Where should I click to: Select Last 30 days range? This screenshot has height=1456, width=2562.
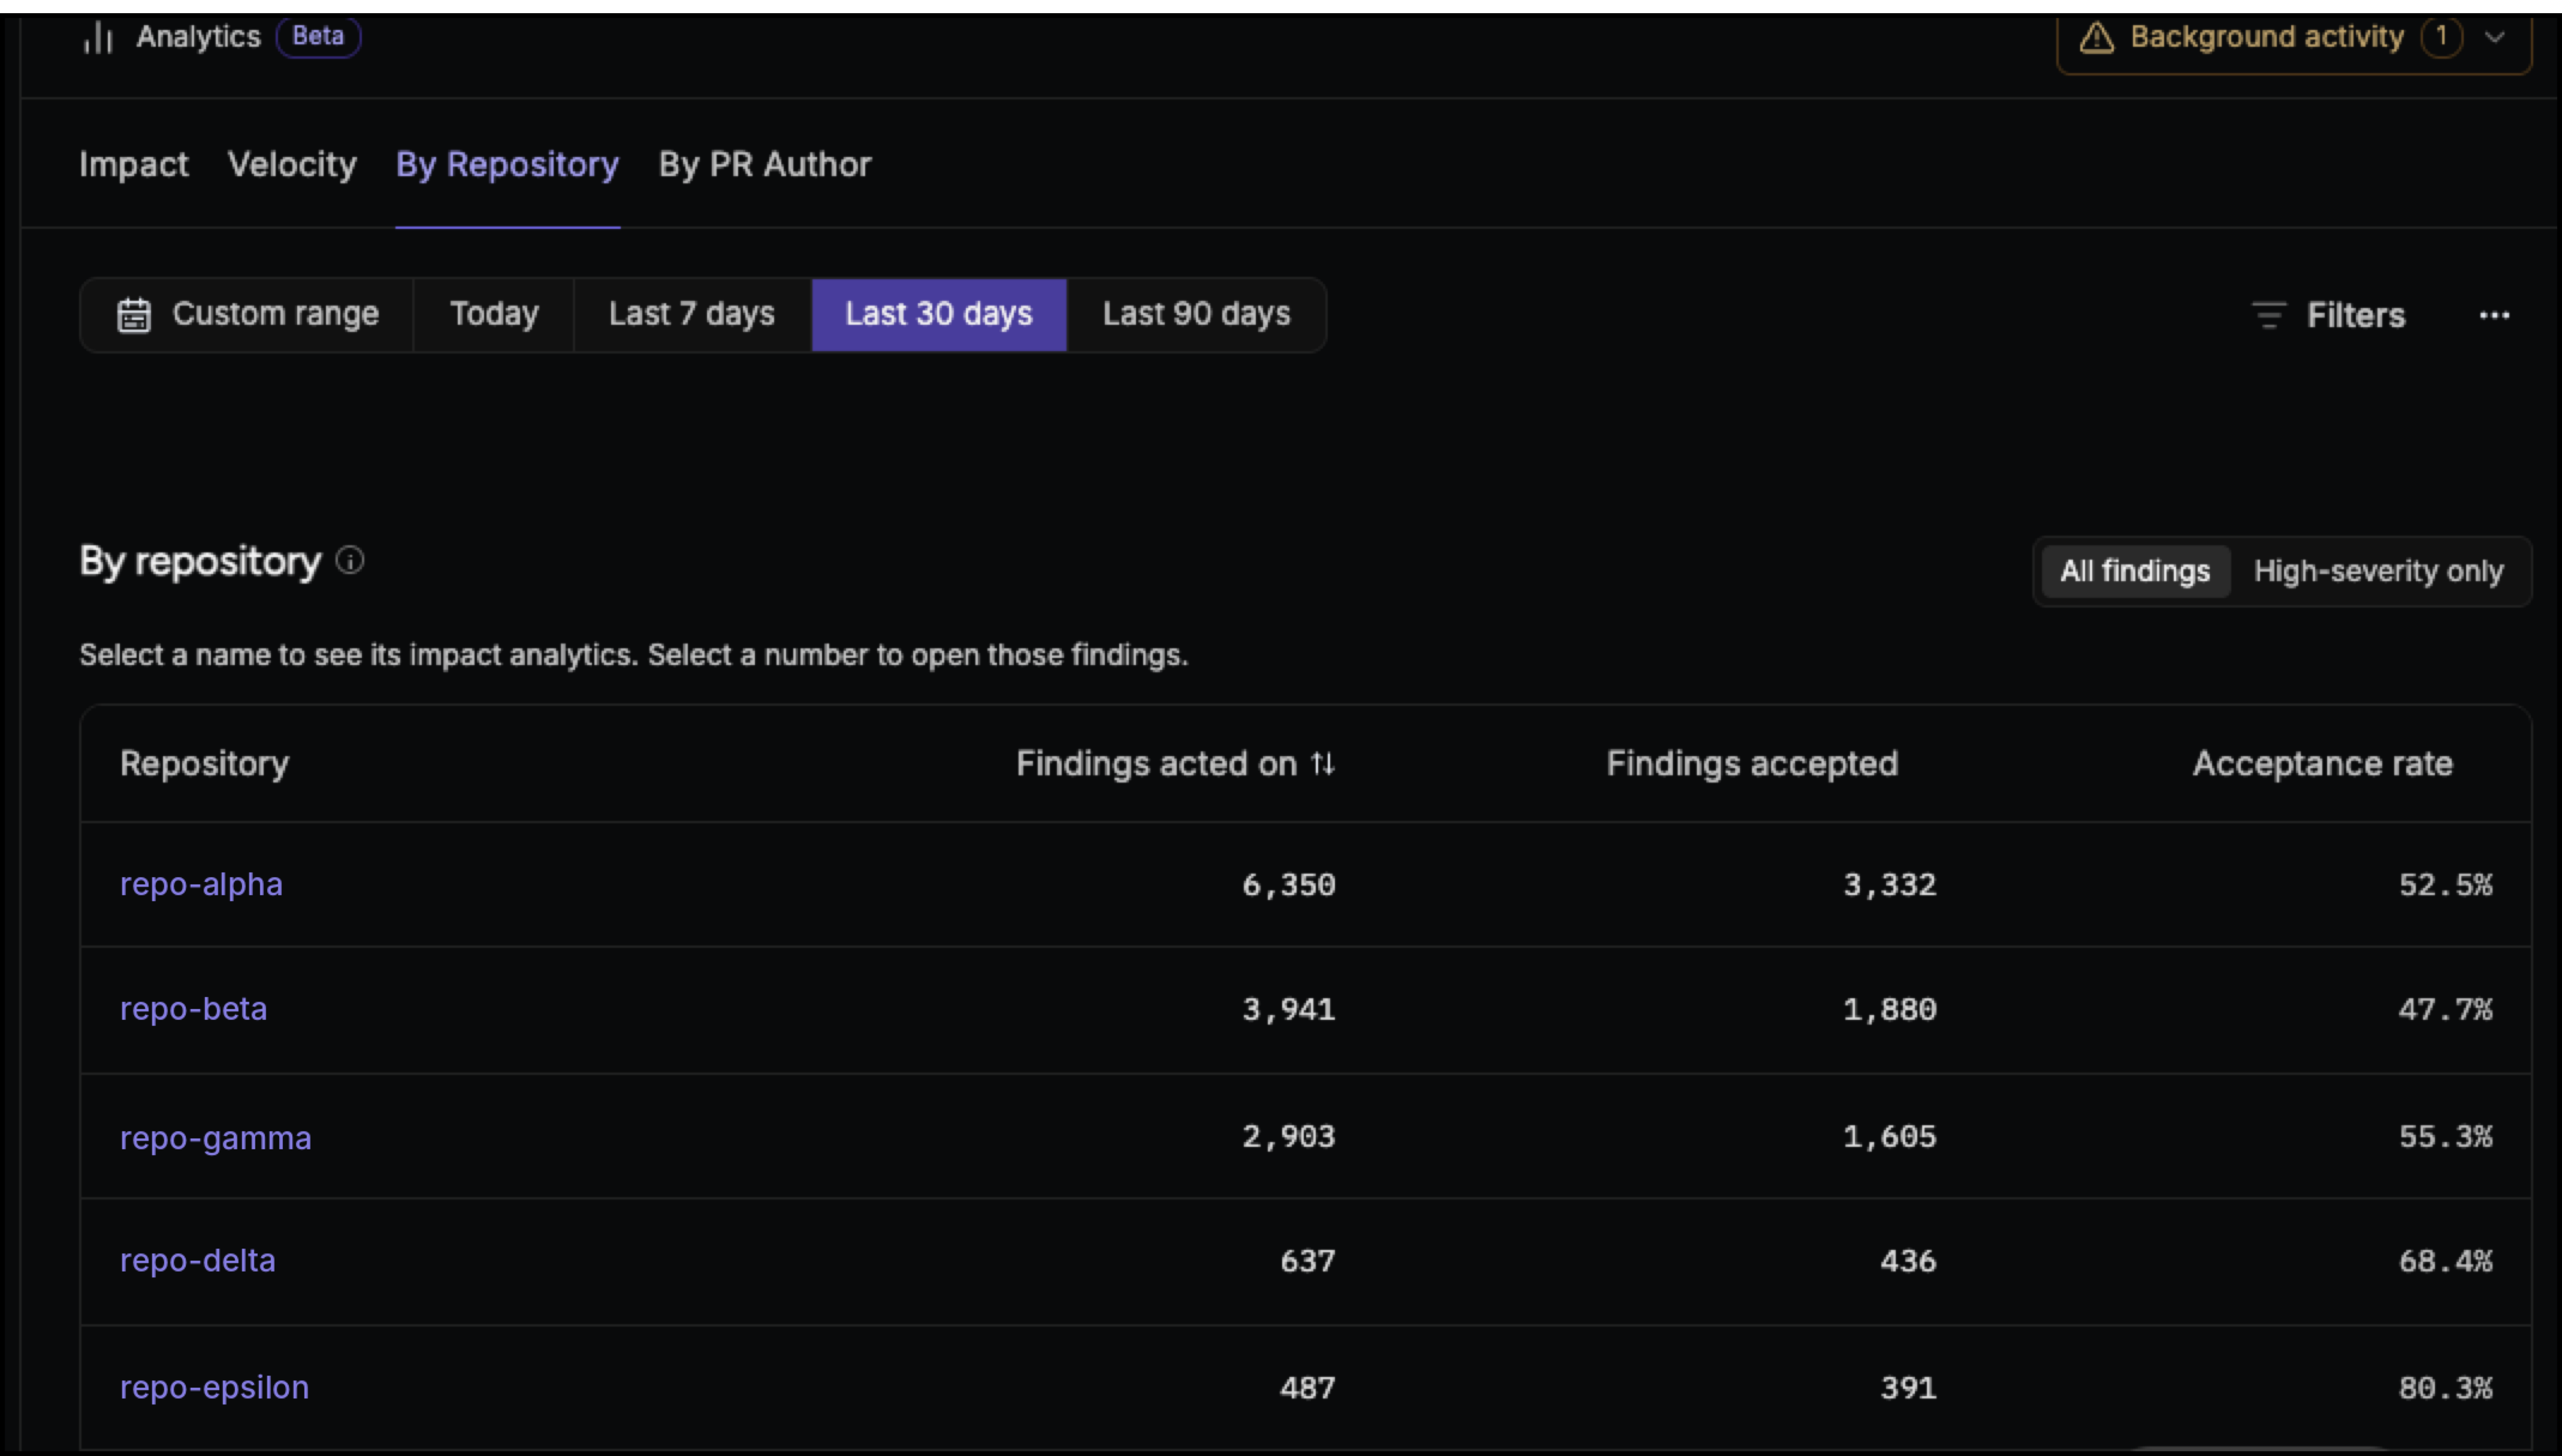coord(939,315)
